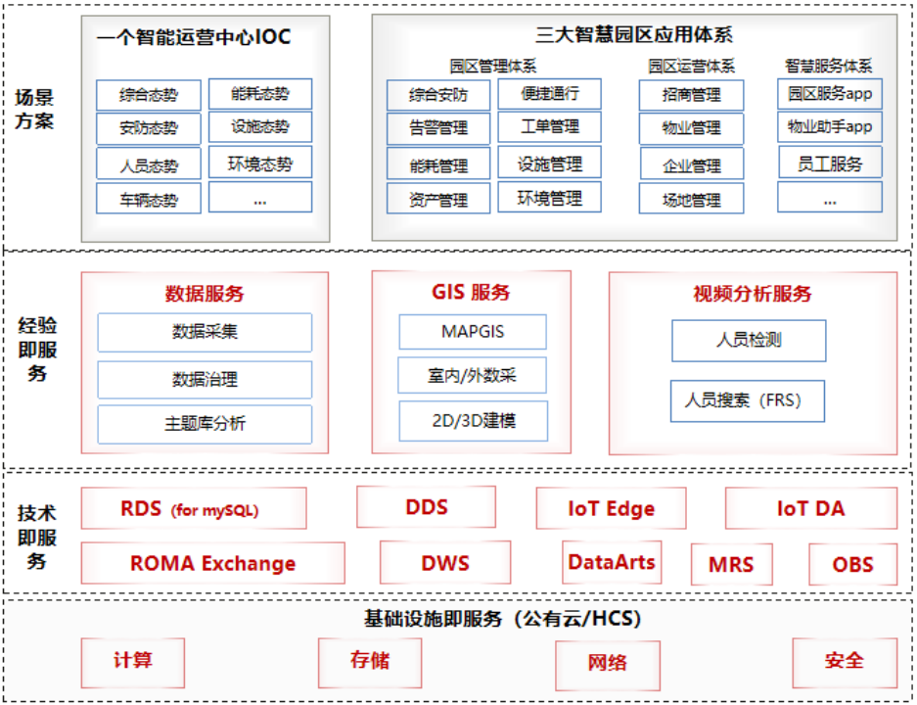Select the DataArts service

tap(612, 562)
